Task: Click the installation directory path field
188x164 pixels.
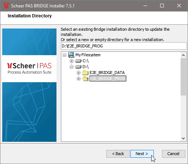Action: [x=124, y=46]
